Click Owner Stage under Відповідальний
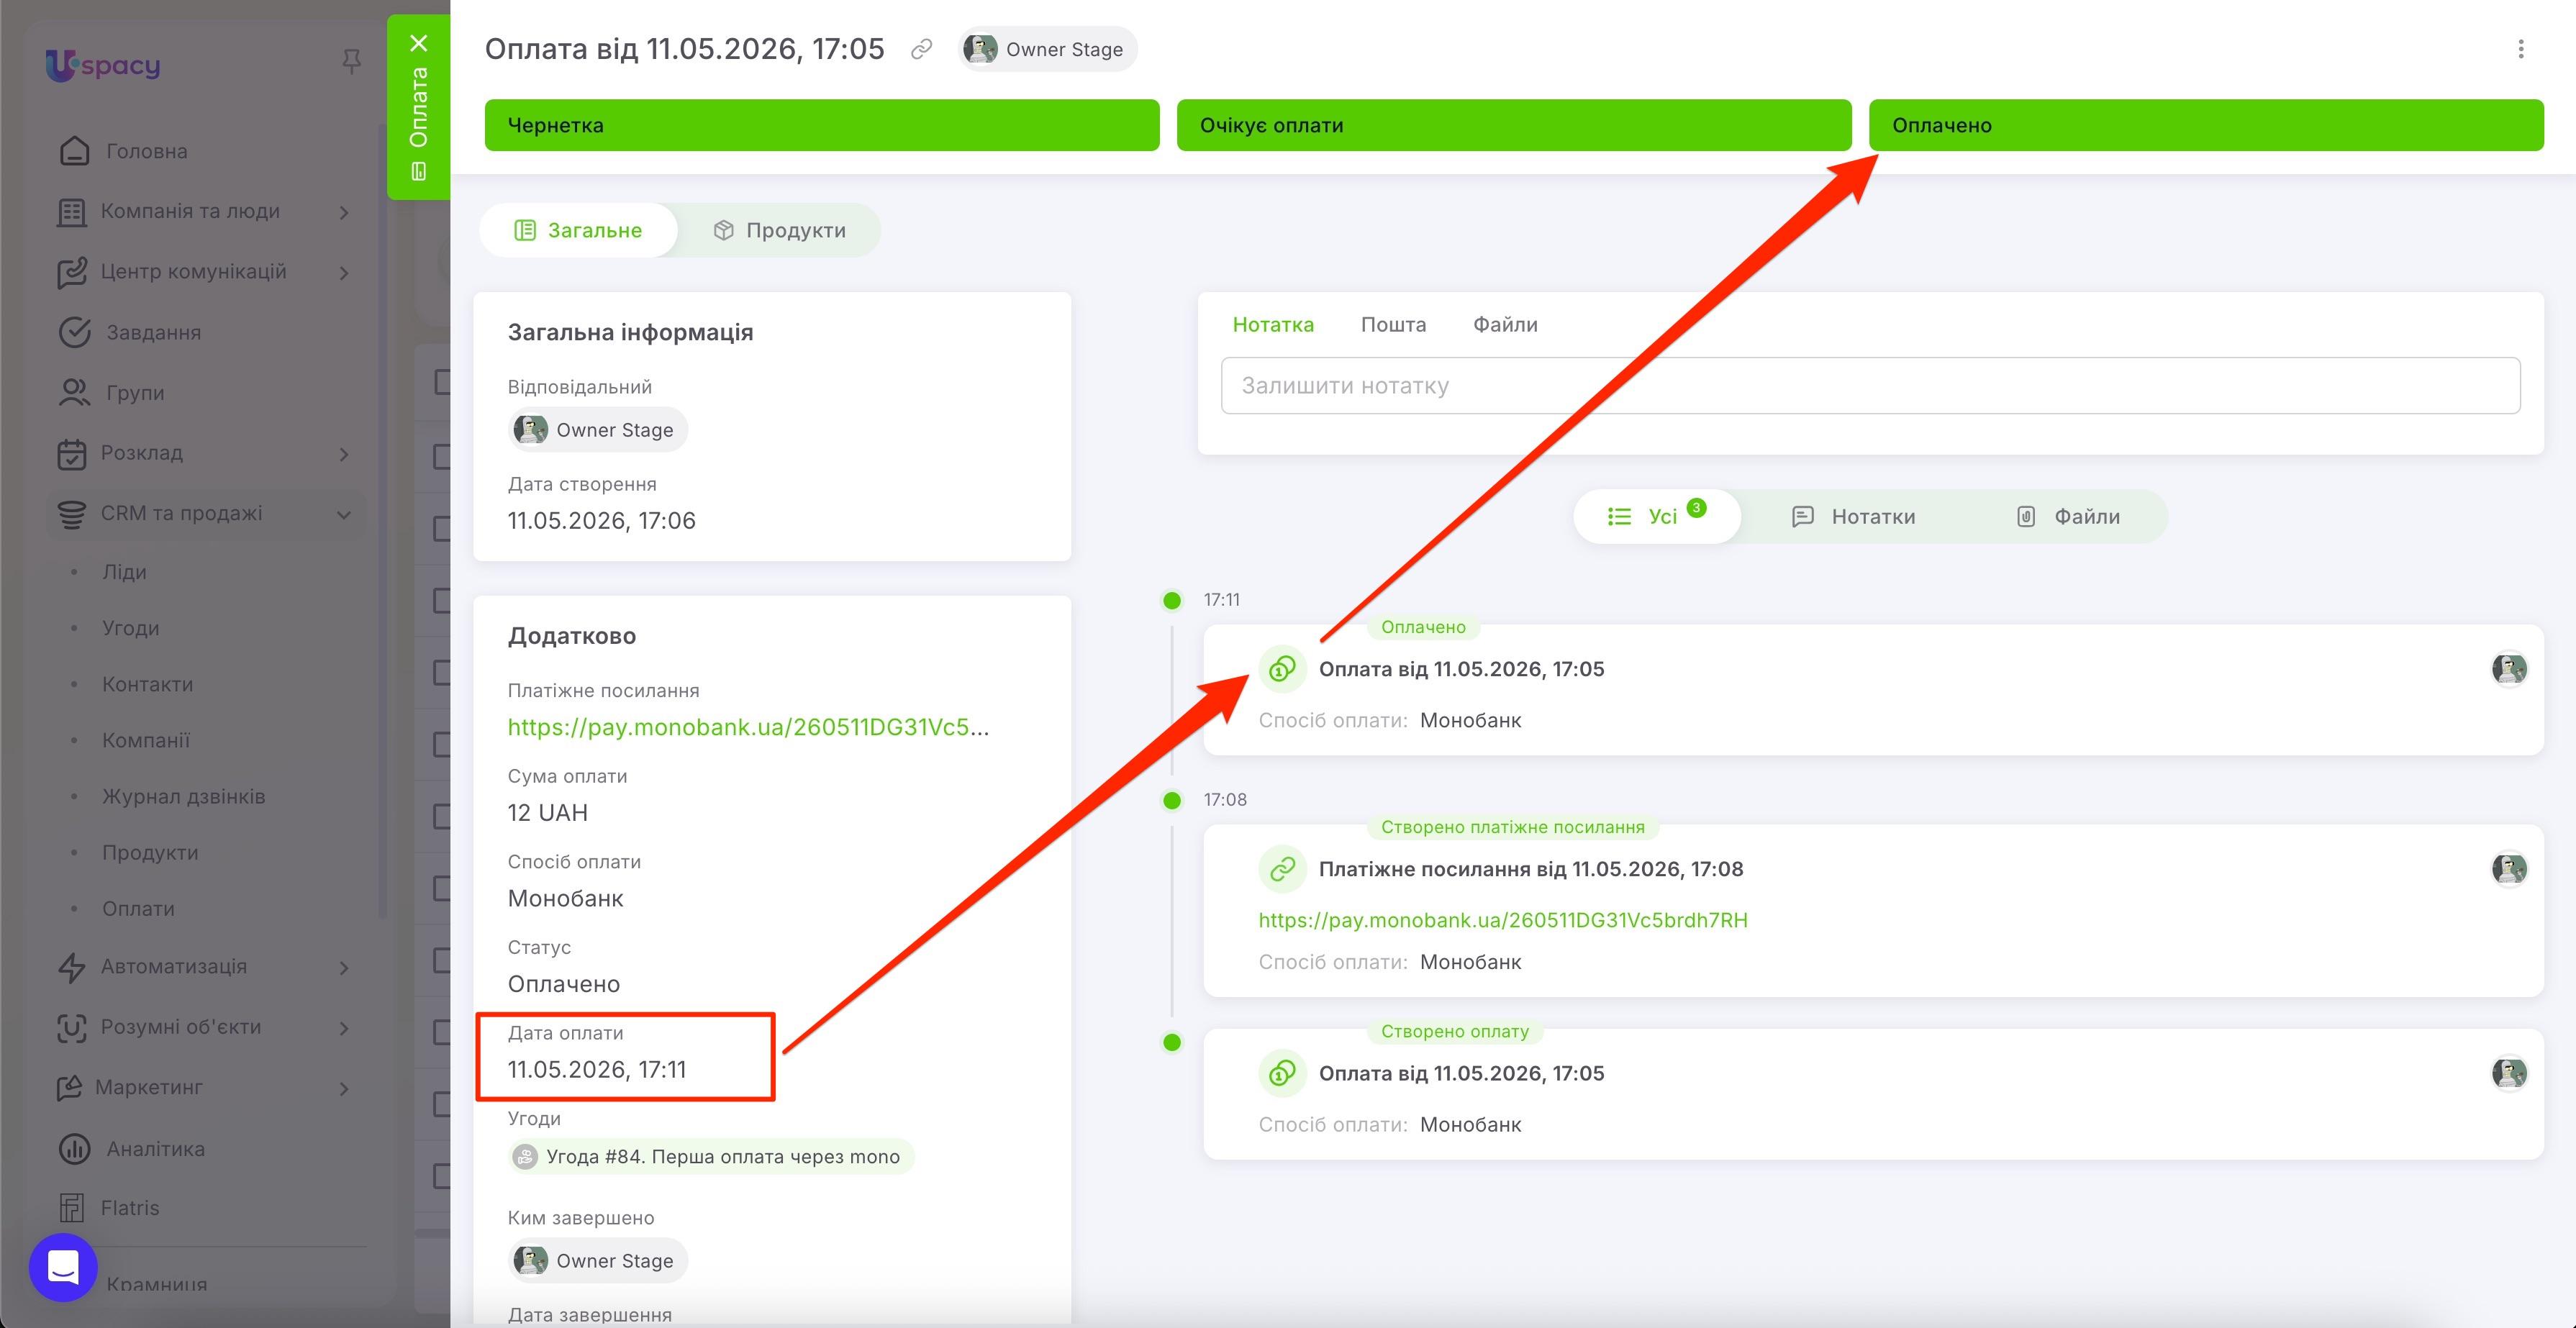Viewport: 2576px width, 1328px height. (x=597, y=429)
